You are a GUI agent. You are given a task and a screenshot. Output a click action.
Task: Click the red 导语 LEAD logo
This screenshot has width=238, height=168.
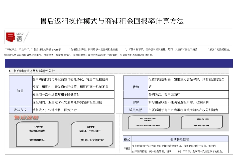pyautogui.click(x=15, y=37)
